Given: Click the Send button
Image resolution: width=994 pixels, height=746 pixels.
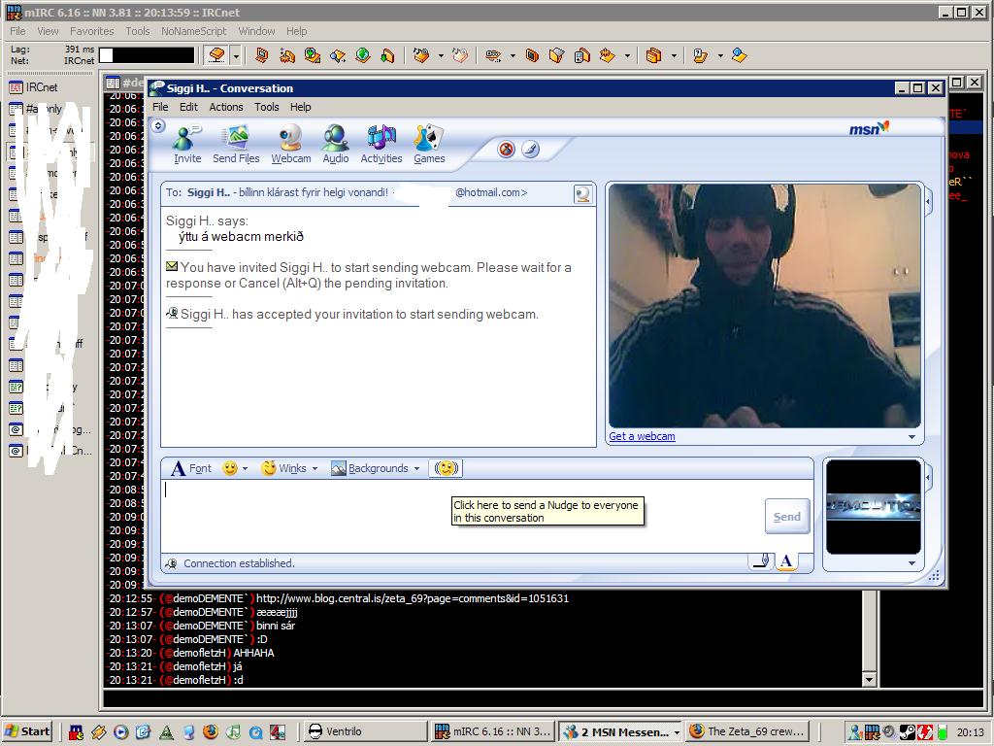Looking at the screenshot, I should pos(786,517).
